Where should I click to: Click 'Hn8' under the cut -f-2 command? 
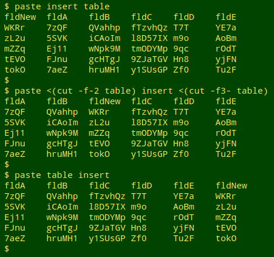click(181, 143)
